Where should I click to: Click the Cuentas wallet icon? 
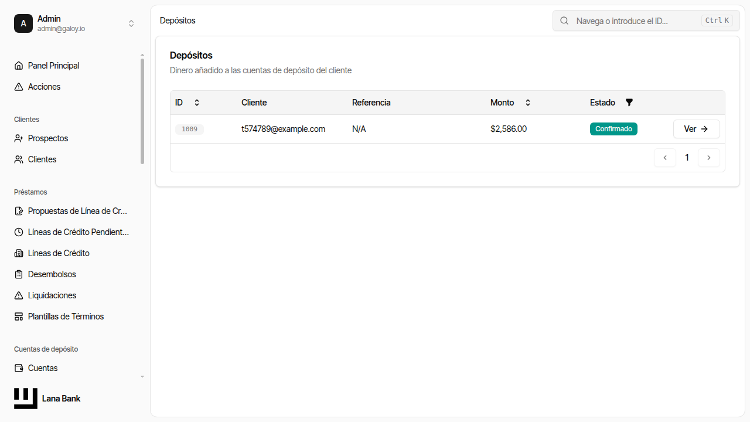coord(19,368)
